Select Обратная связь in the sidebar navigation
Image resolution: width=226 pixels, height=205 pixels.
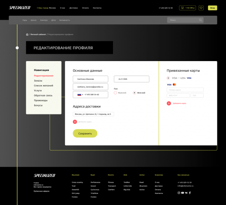(43, 95)
